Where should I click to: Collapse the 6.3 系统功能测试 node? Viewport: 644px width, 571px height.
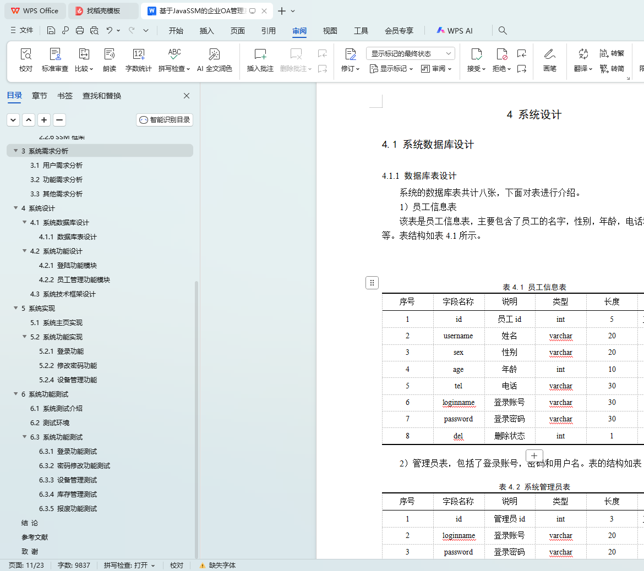coord(24,437)
